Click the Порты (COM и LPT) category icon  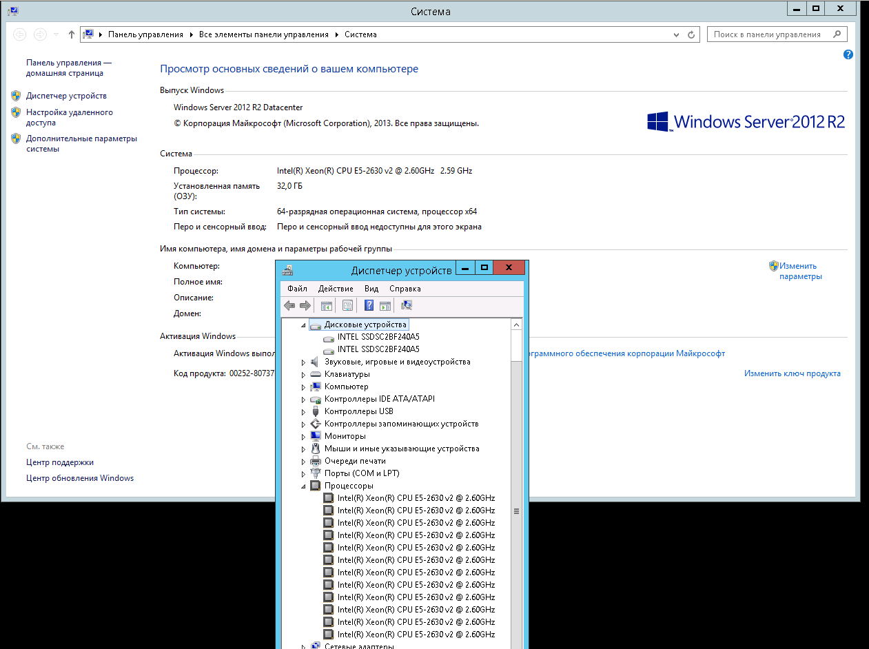click(x=316, y=473)
